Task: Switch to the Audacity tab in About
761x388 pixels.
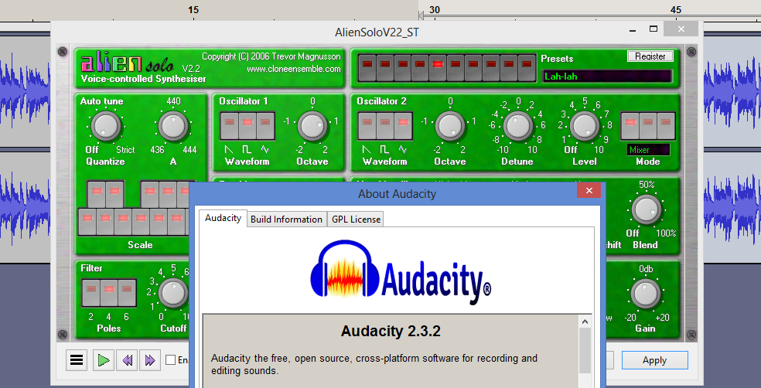Action: pyautogui.click(x=223, y=218)
